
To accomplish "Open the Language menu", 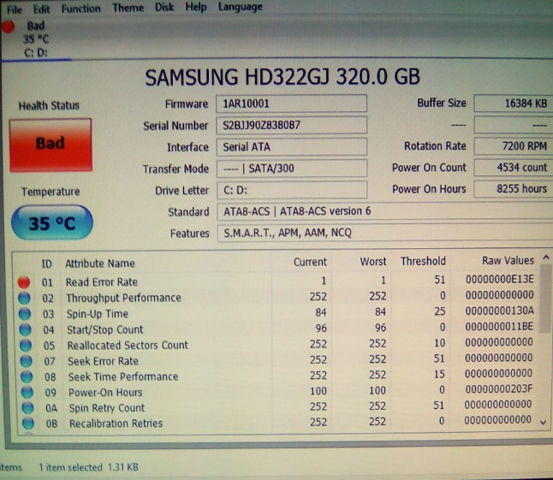I will 241,8.
